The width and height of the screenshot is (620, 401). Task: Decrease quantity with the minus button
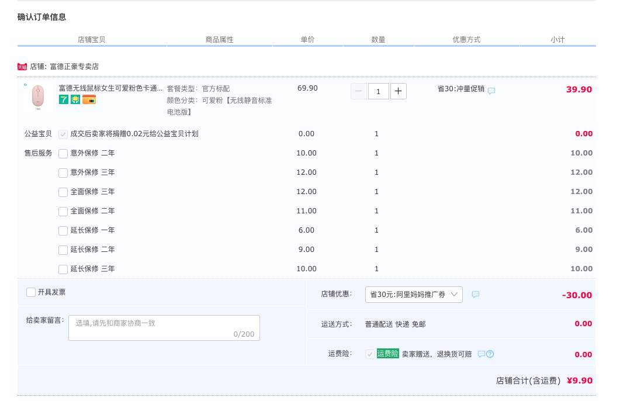(x=359, y=91)
